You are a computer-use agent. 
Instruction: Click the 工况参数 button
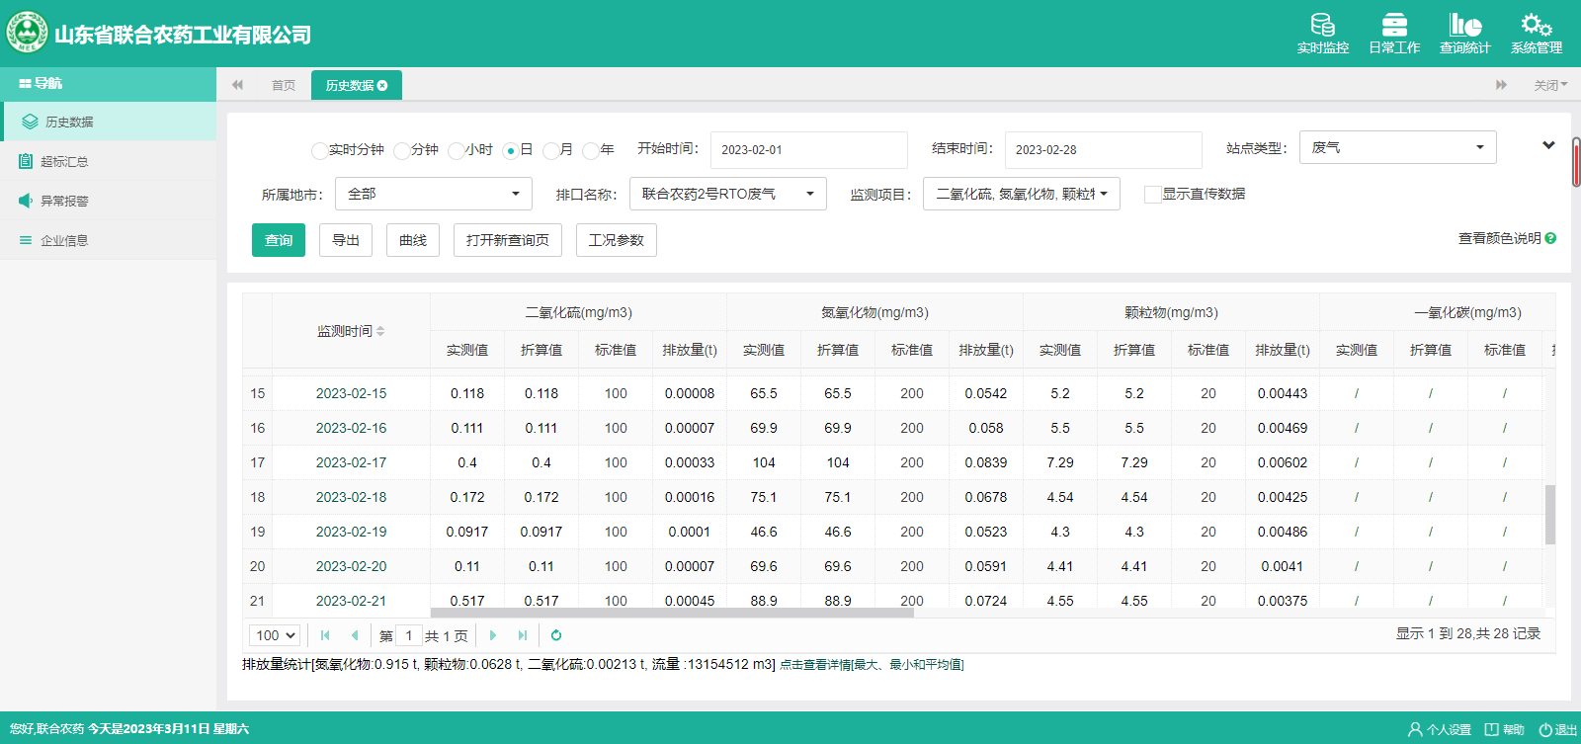617,240
